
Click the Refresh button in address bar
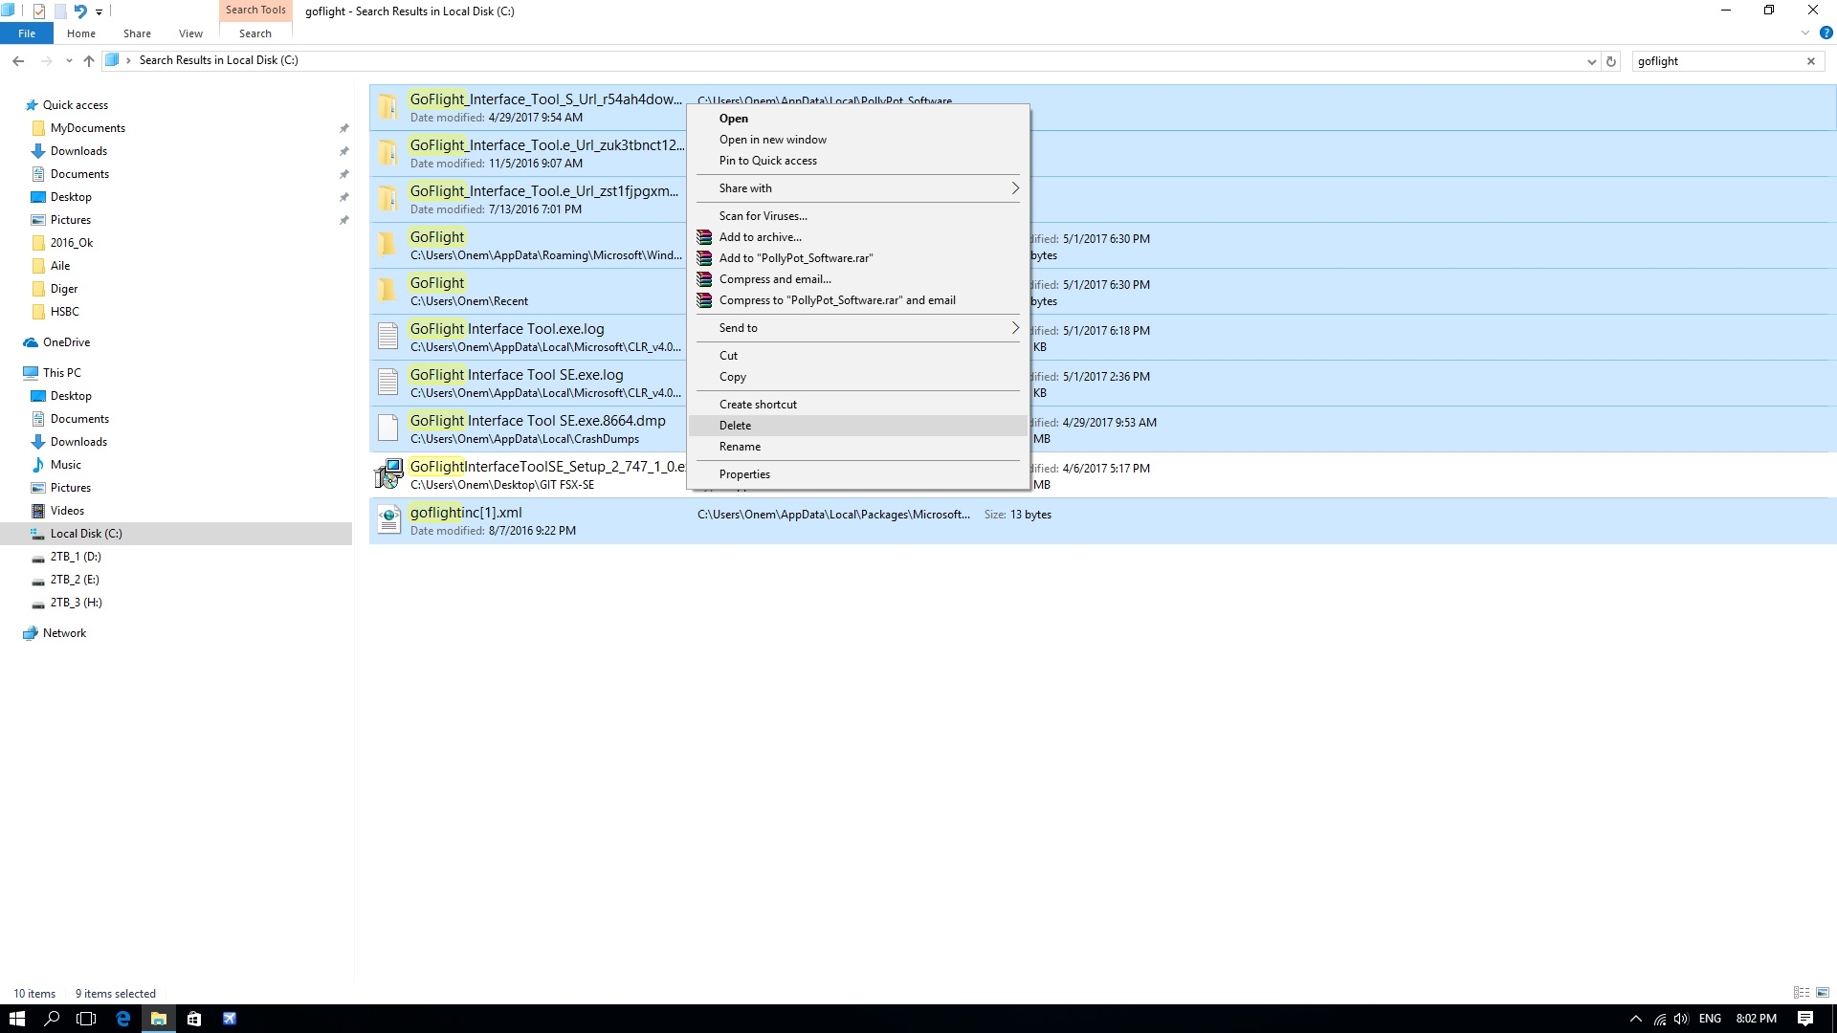click(1611, 61)
